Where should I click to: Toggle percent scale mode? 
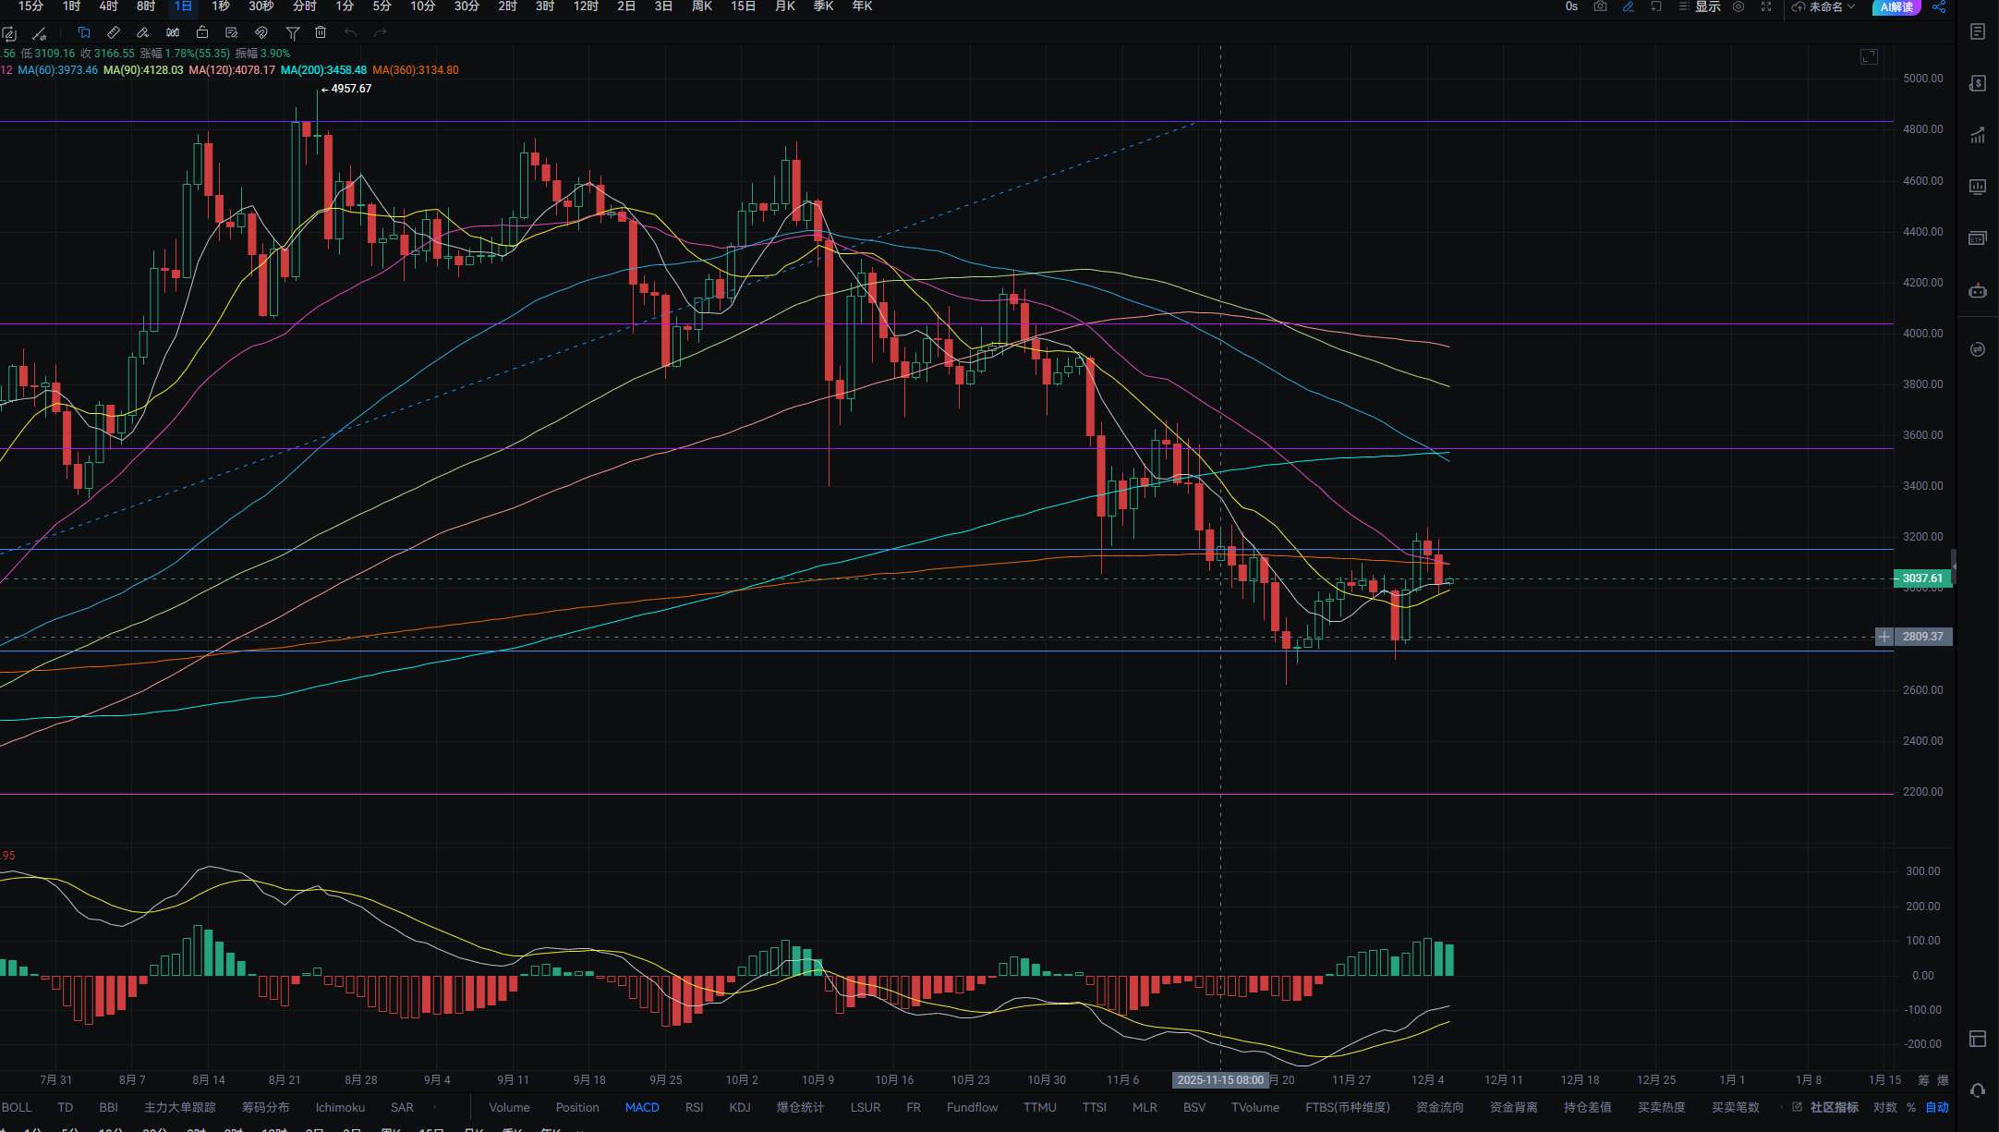(1911, 1107)
